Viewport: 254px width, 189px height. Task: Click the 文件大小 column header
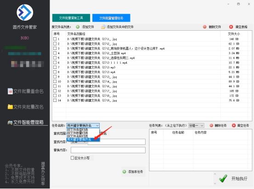coord(234,34)
